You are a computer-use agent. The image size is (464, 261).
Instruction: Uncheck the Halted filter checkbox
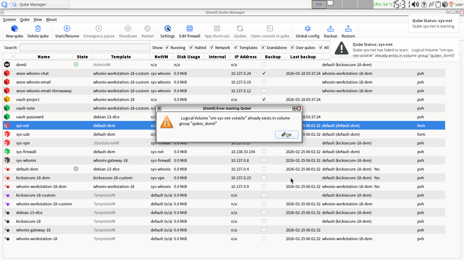pos(191,48)
